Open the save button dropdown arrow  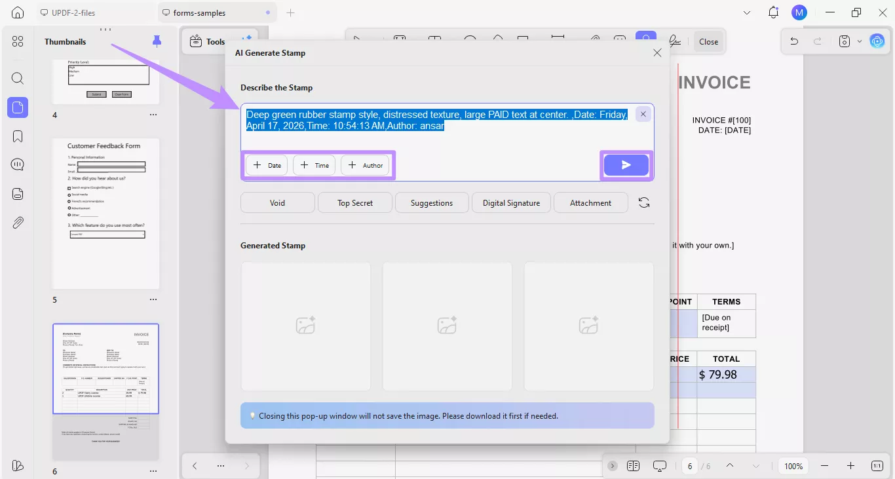click(x=861, y=41)
